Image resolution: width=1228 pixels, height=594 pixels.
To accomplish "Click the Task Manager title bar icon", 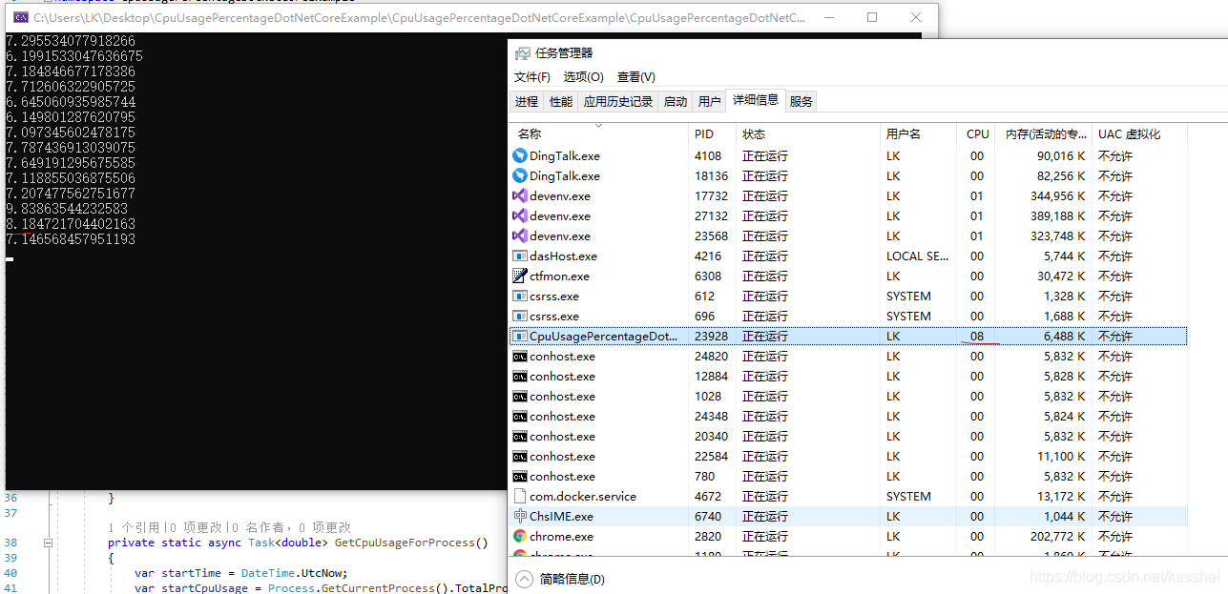I will pyautogui.click(x=522, y=52).
